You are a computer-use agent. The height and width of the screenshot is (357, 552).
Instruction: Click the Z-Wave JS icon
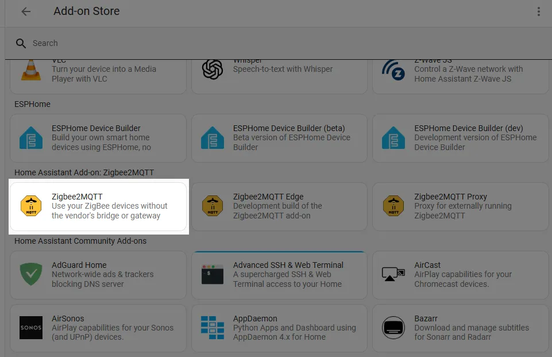(x=393, y=70)
